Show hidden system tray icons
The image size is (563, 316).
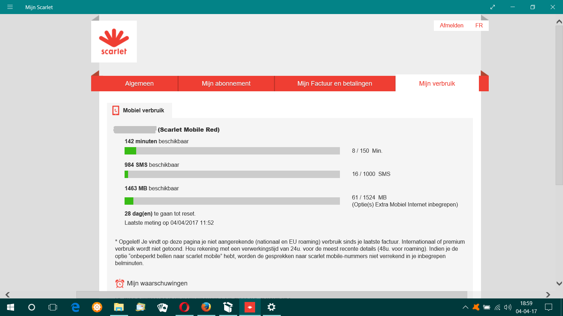coord(465,307)
